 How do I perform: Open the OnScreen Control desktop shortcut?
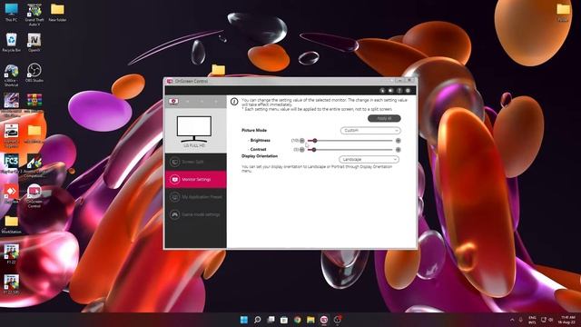click(34, 195)
